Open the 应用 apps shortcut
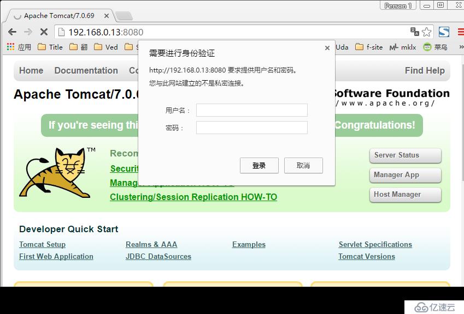 point(19,47)
